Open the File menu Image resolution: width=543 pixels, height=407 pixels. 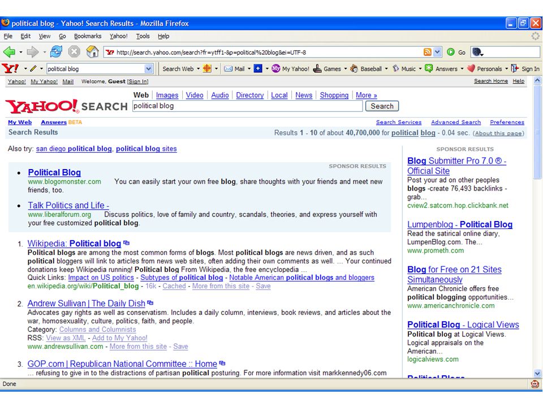(8, 36)
